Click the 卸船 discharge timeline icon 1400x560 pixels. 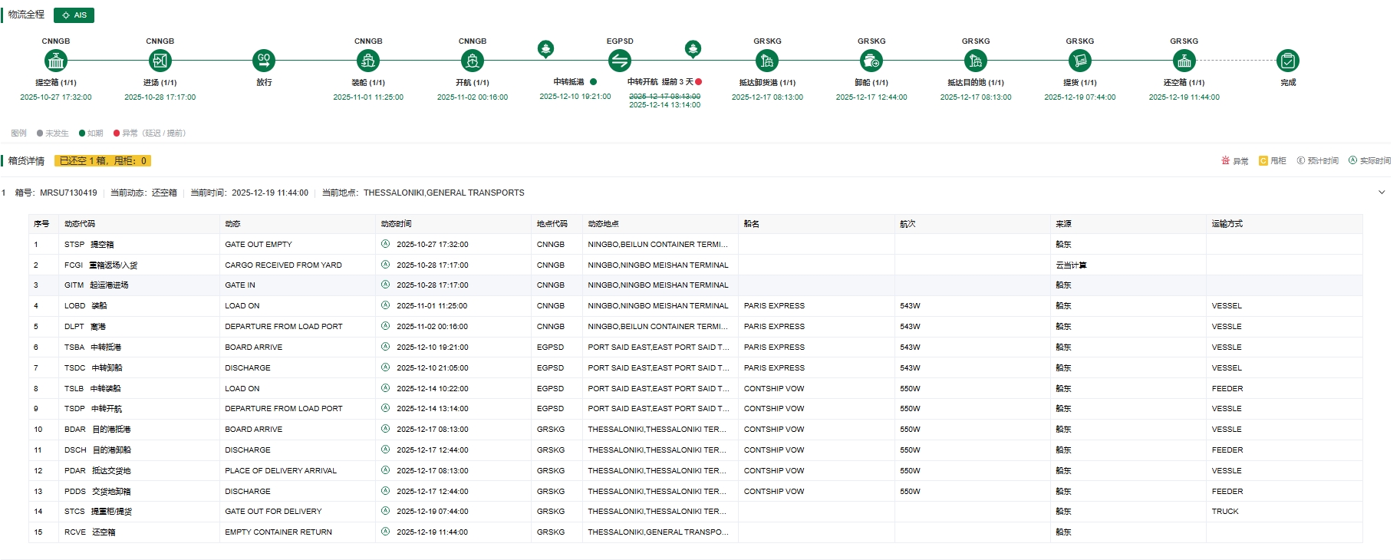(x=871, y=60)
